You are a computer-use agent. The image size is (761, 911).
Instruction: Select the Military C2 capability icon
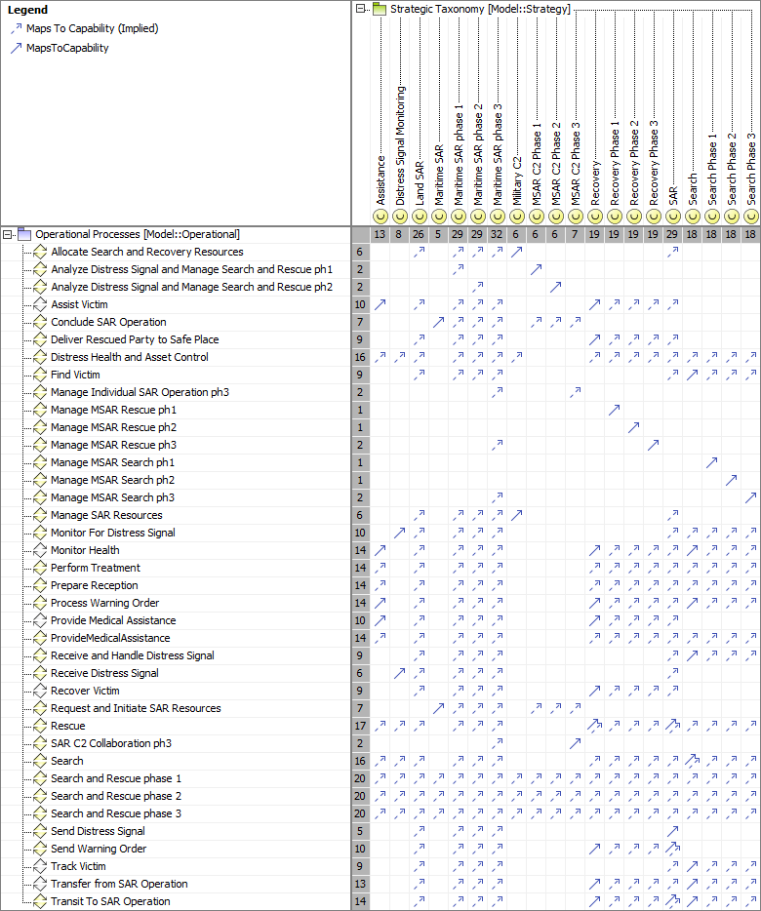click(x=517, y=217)
